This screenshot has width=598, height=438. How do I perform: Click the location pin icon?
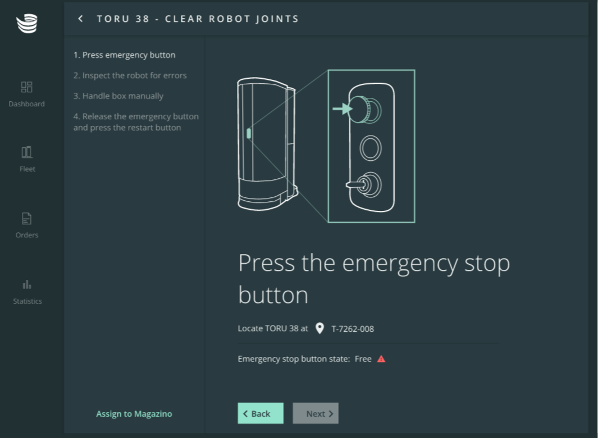(319, 328)
